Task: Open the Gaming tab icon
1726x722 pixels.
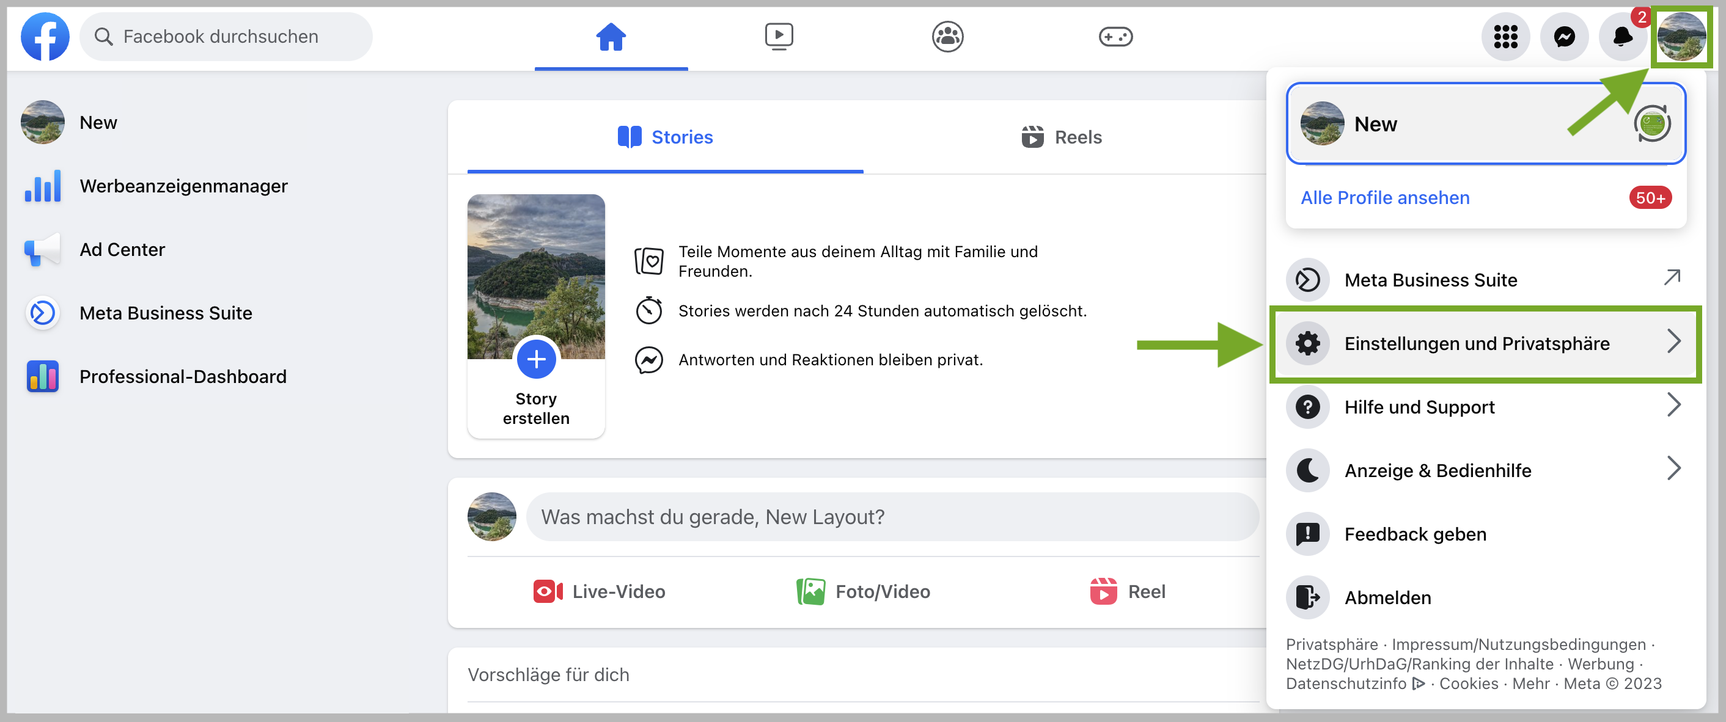Action: pos(1115,36)
